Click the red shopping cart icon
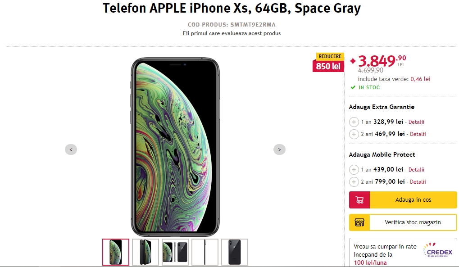 [359, 200]
